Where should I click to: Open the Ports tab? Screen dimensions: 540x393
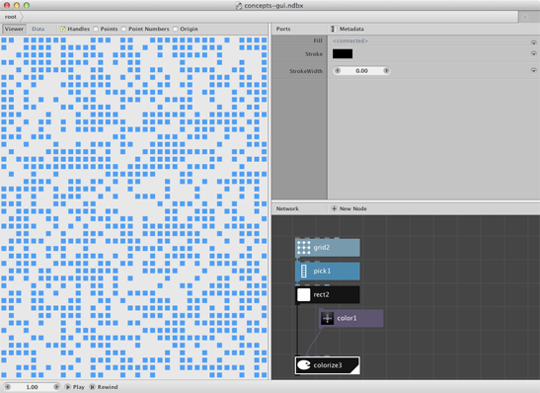point(283,29)
